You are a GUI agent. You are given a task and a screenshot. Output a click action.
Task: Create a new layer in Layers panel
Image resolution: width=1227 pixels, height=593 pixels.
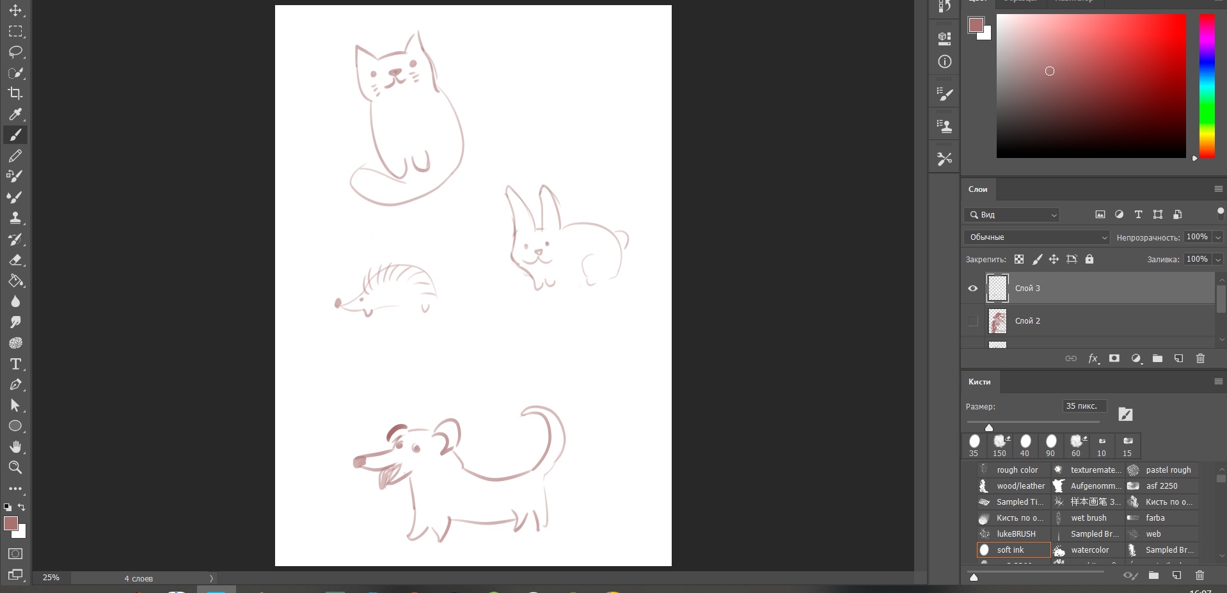1178,358
